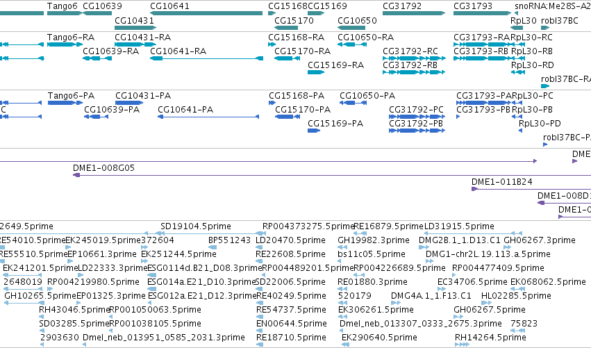Select the CG10639-PA protein label

112,109
